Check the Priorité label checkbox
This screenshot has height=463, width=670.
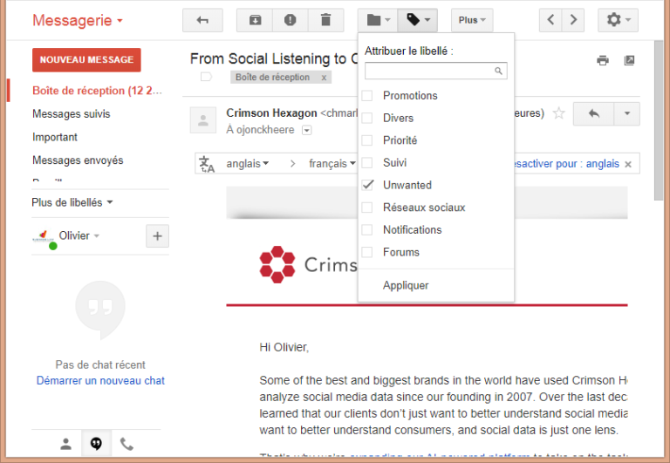click(367, 140)
